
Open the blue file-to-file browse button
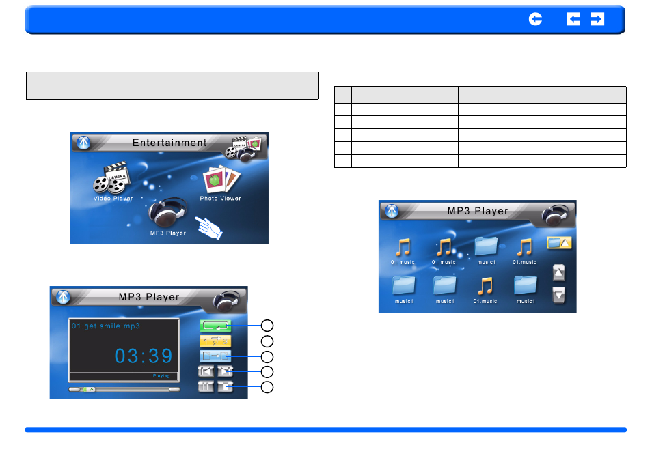point(215,356)
